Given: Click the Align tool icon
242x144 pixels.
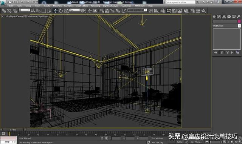Looking at the screenshot, I should point(156,11).
